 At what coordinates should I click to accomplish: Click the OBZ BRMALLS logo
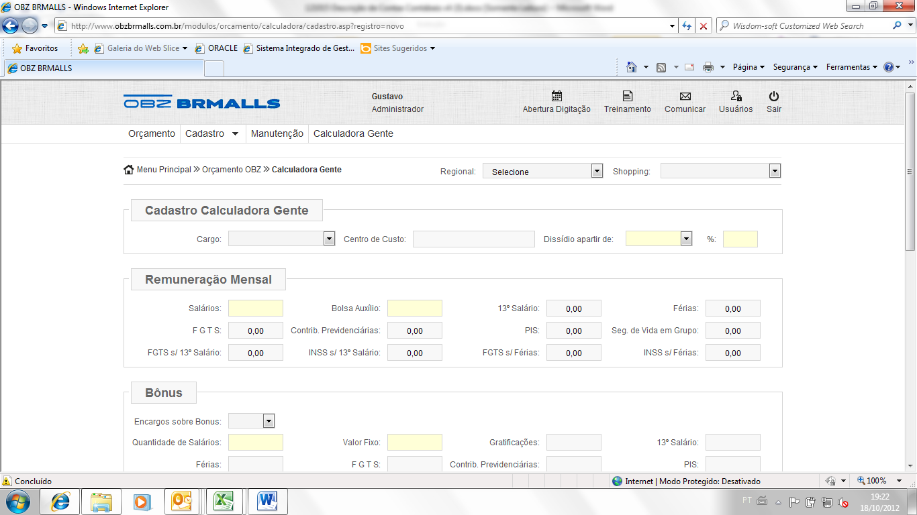(201, 102)
